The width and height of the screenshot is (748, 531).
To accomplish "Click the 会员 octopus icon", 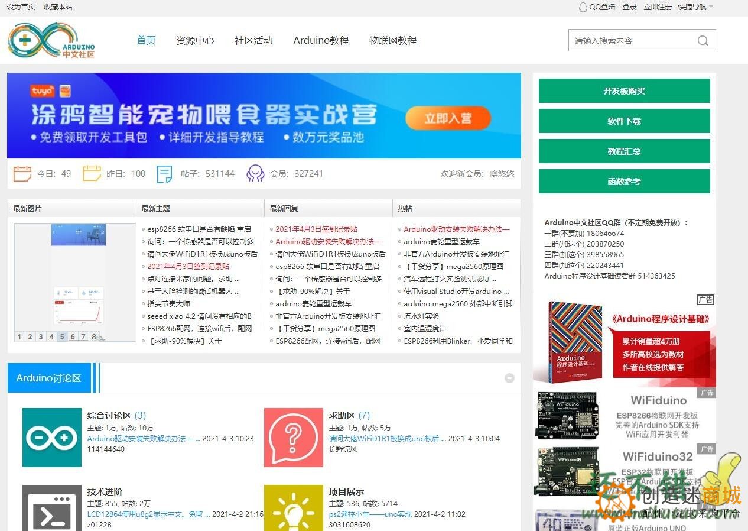I will (255, 174).
